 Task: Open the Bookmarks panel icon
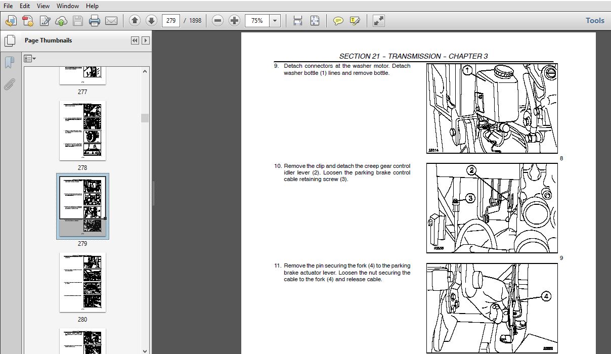point(9,63)
